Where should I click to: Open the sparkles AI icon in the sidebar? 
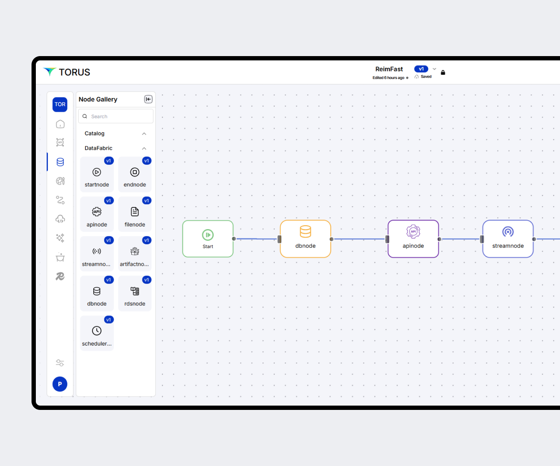(60, 238)
